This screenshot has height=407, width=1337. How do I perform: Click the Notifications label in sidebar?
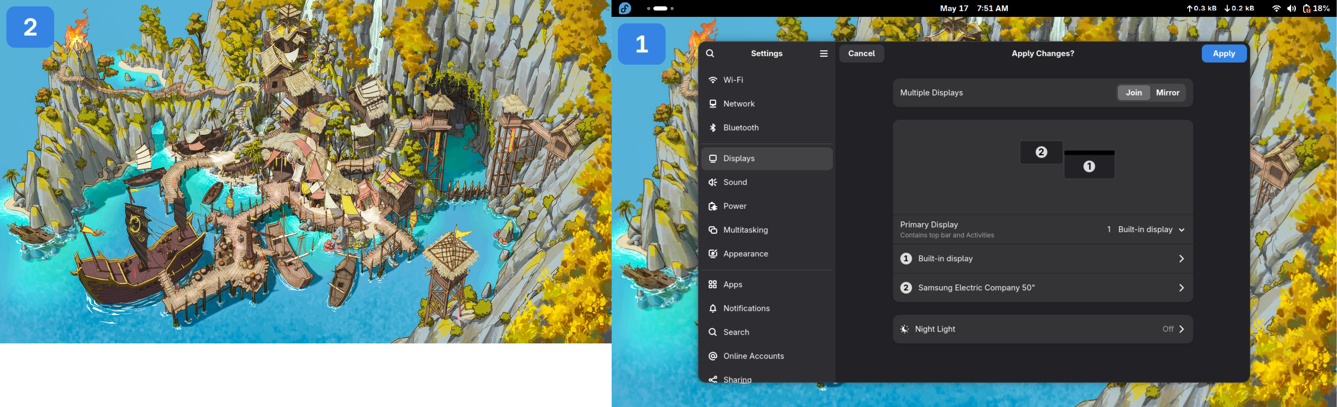[x=746, y=308]
